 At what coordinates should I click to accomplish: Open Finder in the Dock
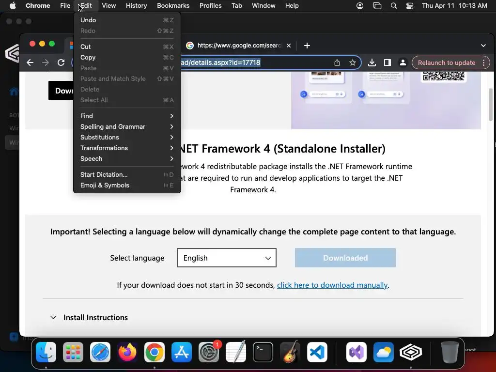pos(46,352)
